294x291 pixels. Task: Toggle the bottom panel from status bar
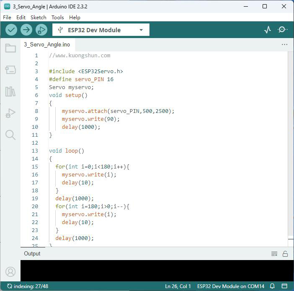[x=284, y=286]
